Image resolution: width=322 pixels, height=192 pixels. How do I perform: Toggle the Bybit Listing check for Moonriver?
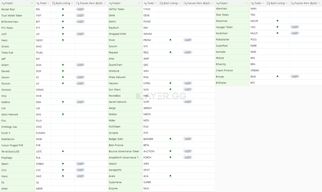click(277, 21)
